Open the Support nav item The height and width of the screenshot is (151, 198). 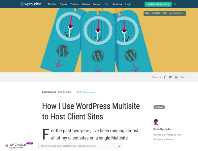(97, 4)
